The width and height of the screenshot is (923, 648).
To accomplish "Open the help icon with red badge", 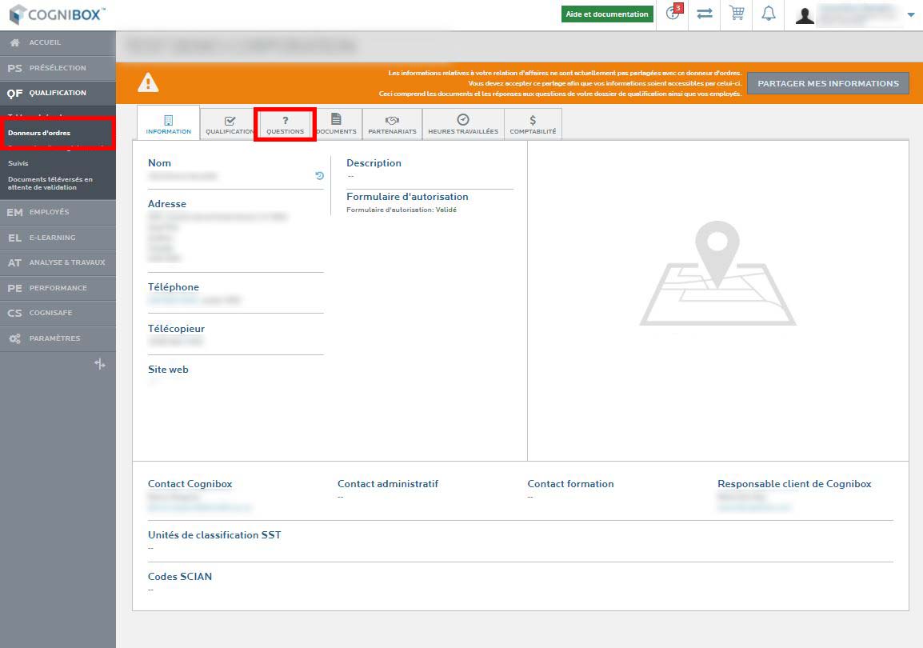I will point(673,14).
